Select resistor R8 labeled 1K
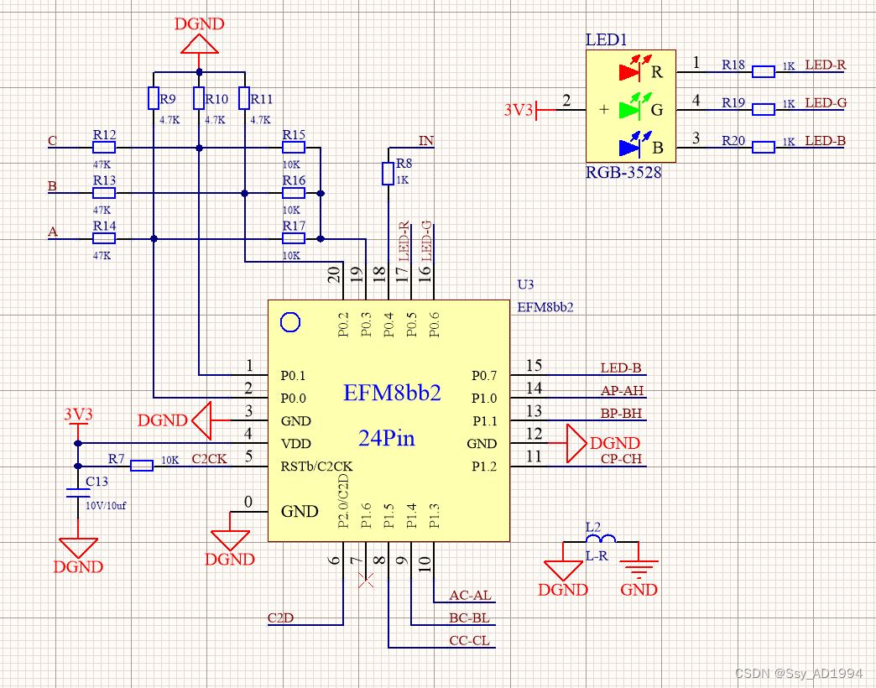876x688 pixels. pos(388,174)
